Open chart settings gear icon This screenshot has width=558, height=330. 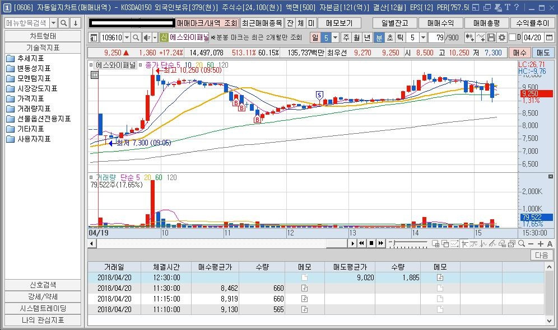502,37
